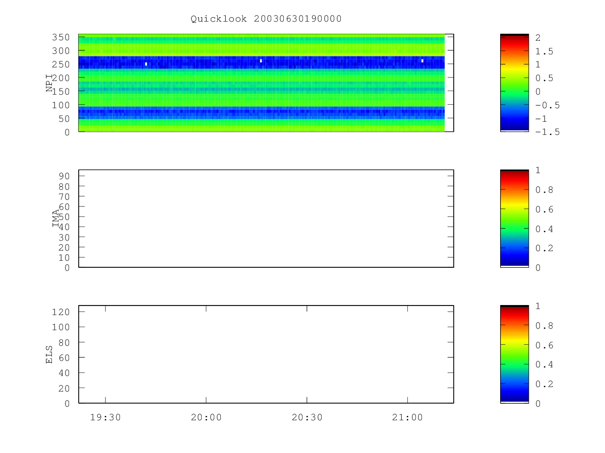The height and width of the screenshot is (453, 605).
Task: Click the 90 tick on IMA axis
Action: (x=65, y=176)
